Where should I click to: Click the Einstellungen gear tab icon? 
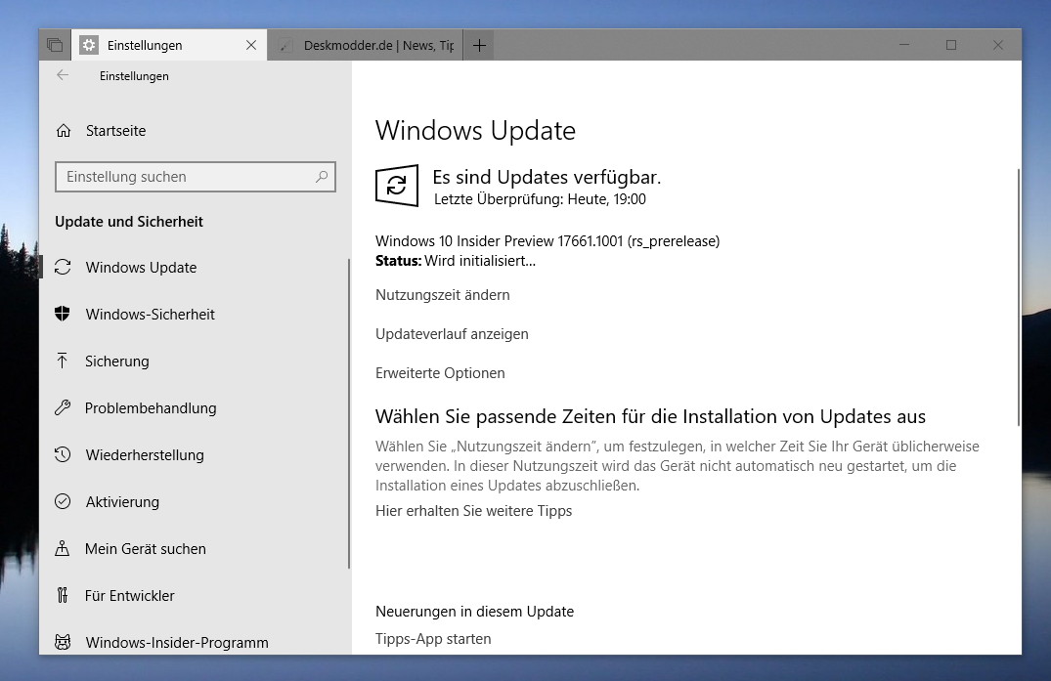(x=88, y=45)
